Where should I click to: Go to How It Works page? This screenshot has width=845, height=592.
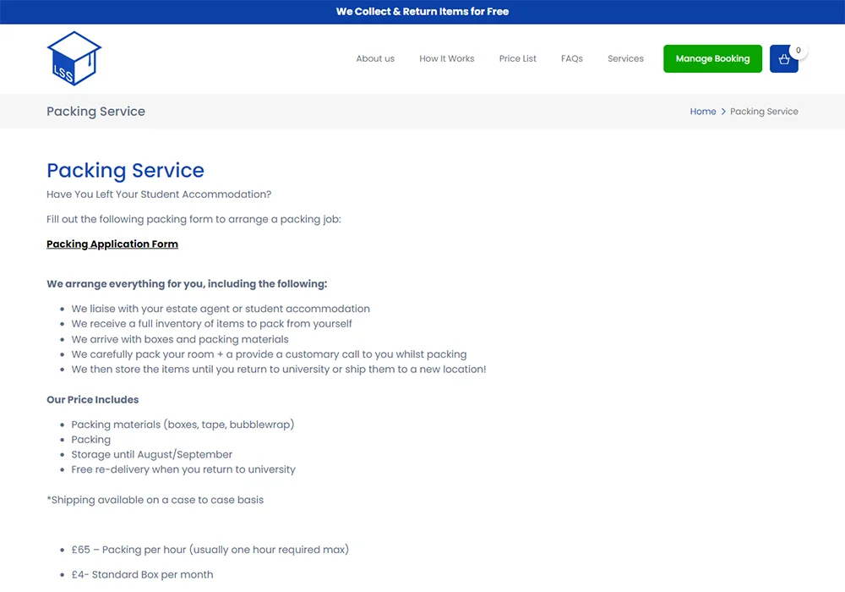[x=446, y=58]
